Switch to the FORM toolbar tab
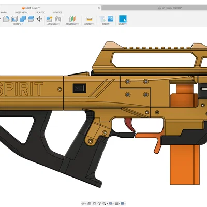 click(x=4, y=12)
